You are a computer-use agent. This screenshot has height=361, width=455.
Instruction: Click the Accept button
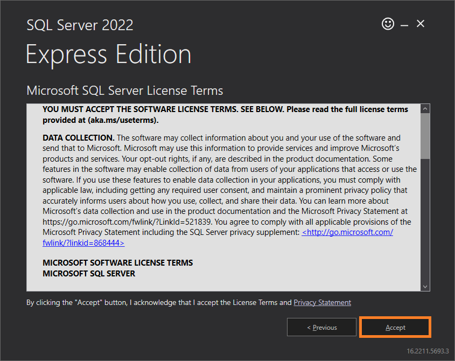[395, 327]
